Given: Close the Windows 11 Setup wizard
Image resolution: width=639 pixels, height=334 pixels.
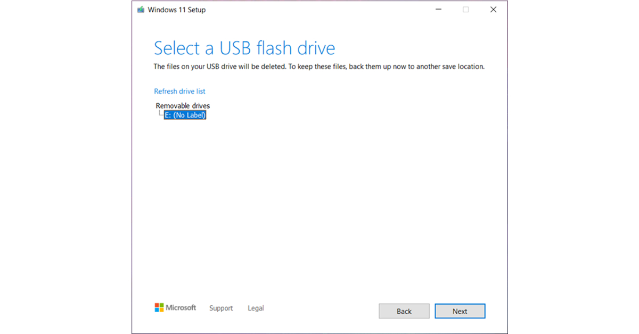Looking at the screenshot, I should tap(493, 9).
